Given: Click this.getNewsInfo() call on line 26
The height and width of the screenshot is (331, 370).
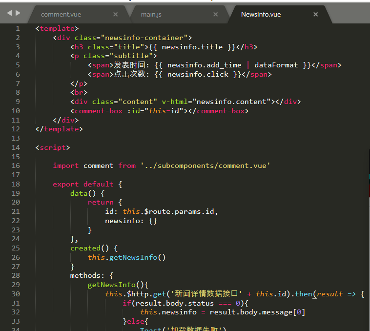Looking at the screenshot, I should point(127,257).
